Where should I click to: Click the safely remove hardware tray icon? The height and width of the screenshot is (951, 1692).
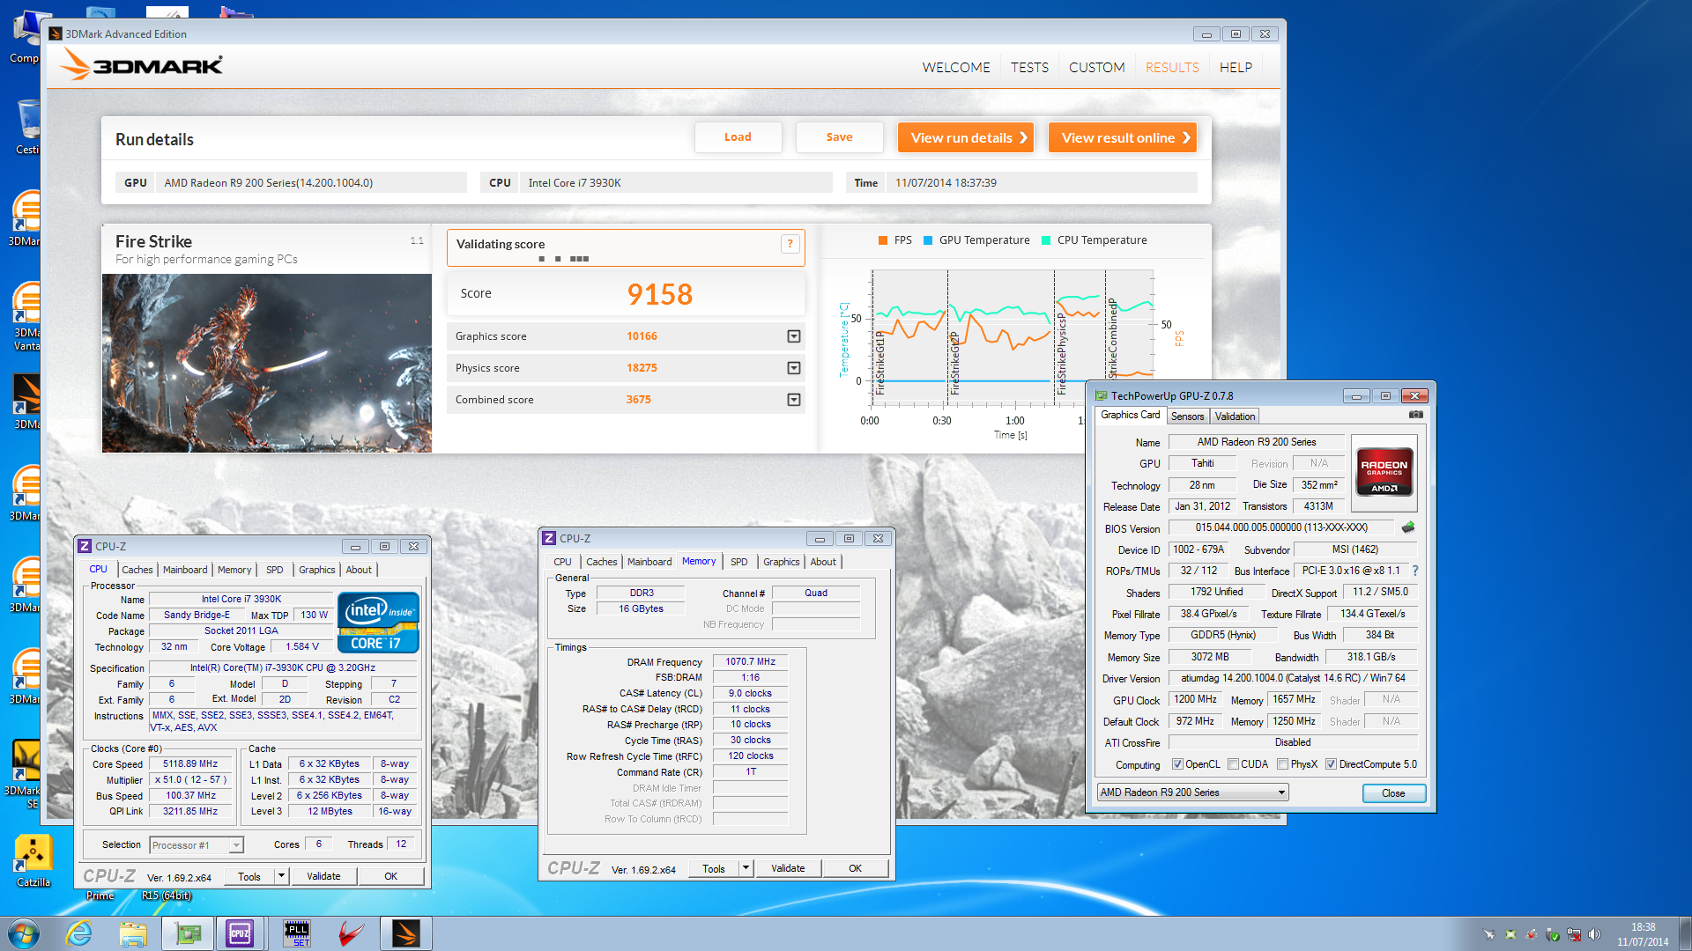pos(1552,934)
